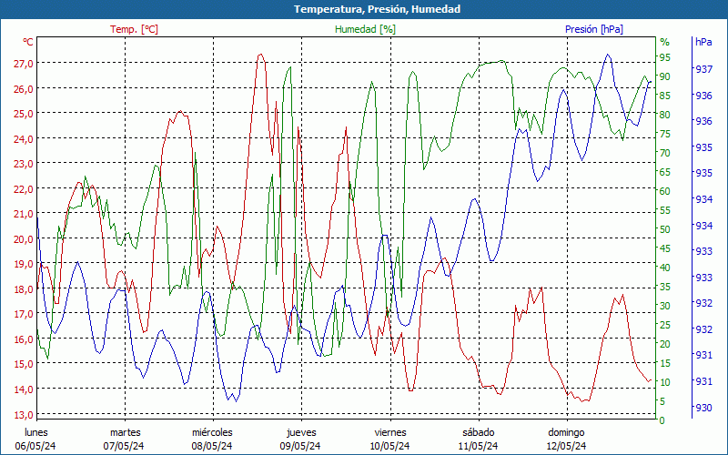Click the '20,0' temperature axis value
Image resolution: width=728 pixels, height=455 pixels.
point(24,239)
